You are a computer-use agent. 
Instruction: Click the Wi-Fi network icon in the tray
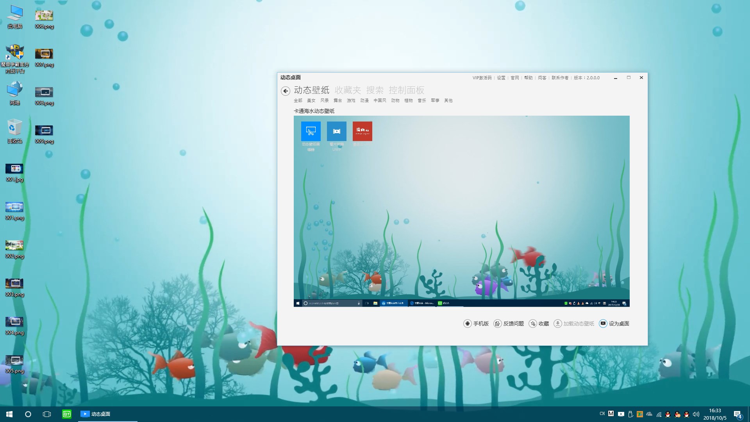pos(659,414)
